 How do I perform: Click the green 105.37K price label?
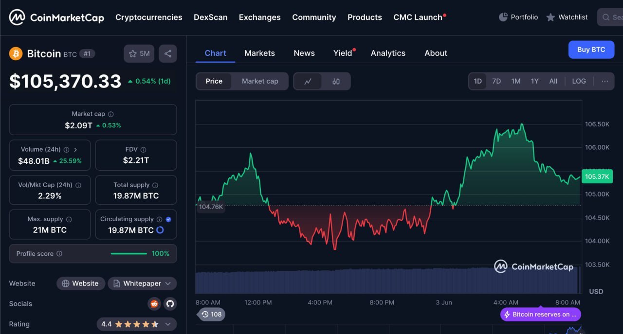(597, 176)
